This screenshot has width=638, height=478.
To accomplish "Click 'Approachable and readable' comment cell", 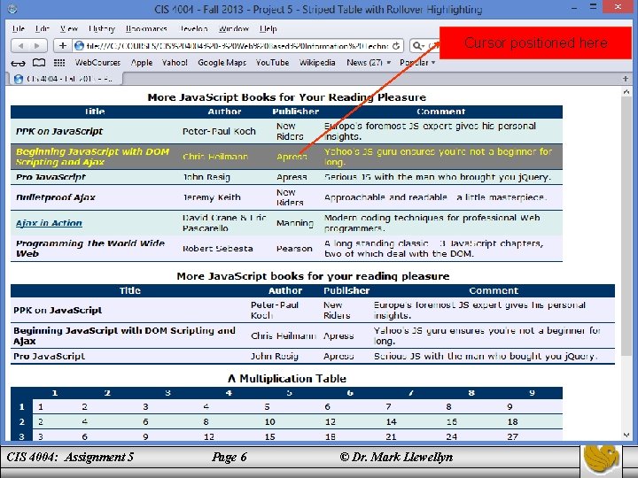I will pyautogui.click(x=436, y=197).
